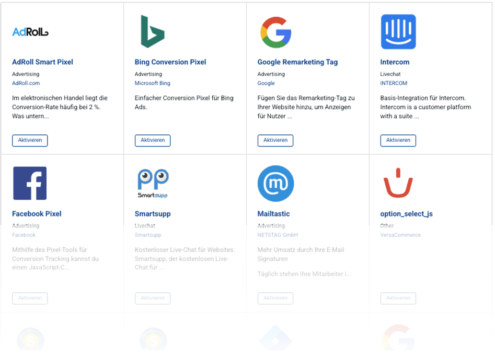Visit the VersaCommerce vendor link
Viewport: 495px width, 363px height.
point(400,235)
